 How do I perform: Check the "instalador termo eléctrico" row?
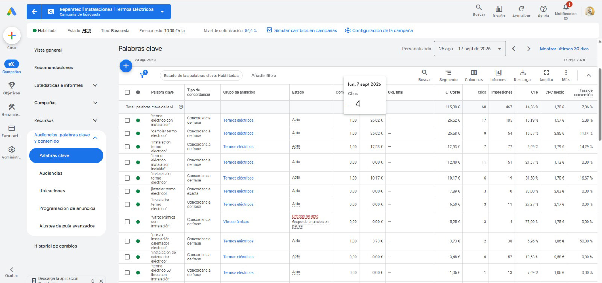click(x=127, y=204)
